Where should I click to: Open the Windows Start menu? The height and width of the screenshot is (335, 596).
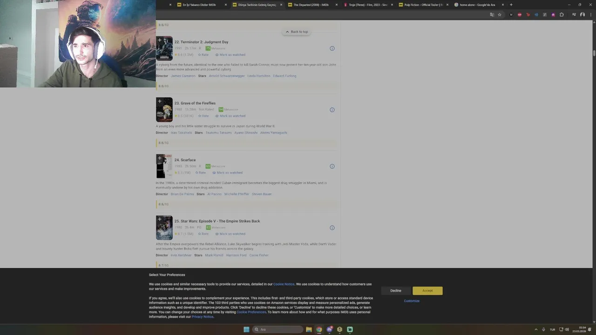[x=246, y=329]
